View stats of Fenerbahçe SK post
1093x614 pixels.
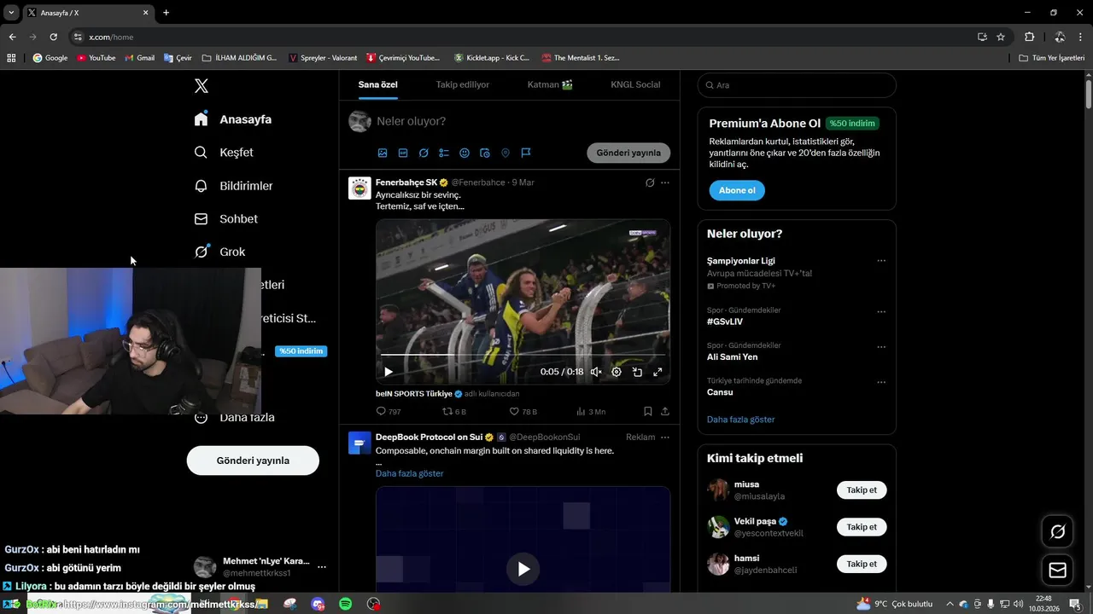[x=591, y=411]
